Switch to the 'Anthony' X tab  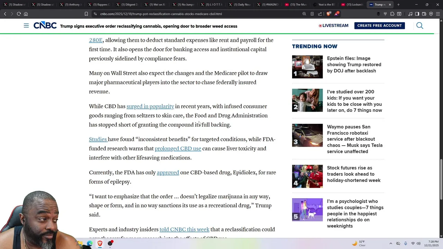click(x=71, y=4)
